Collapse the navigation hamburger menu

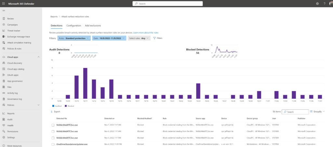[x=3, y=11]
